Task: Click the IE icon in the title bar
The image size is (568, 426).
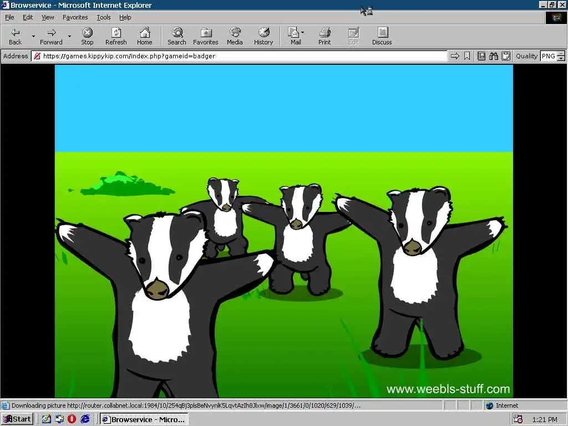Action: (x=6, y=5)
